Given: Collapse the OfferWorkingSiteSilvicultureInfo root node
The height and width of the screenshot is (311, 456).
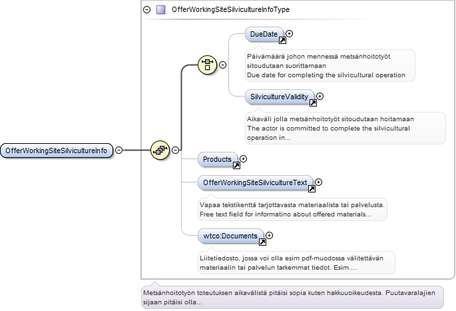Looking at the screenshot, I should [x=118, y=150].
